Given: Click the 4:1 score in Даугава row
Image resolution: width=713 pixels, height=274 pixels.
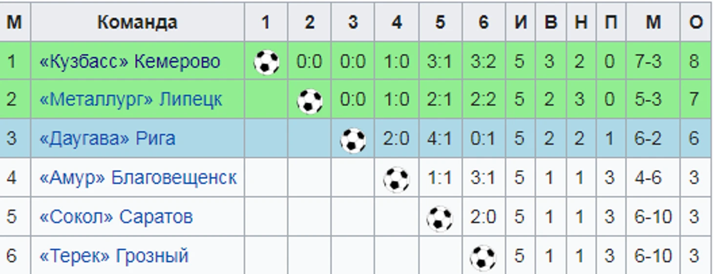Looking at the screenshot, I should click(440, 139).
